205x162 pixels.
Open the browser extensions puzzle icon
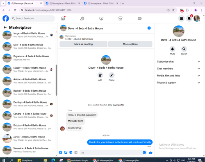[187, 10]
